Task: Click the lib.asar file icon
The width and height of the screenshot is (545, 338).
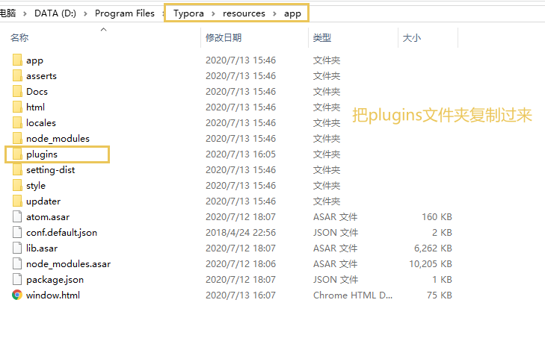Action: point(17,248)
